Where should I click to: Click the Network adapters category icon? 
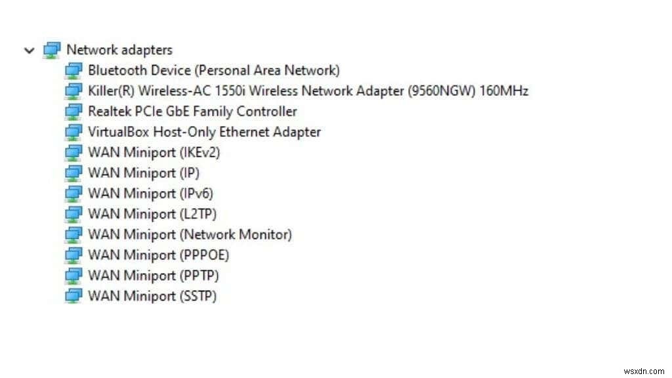coord(51,50)
